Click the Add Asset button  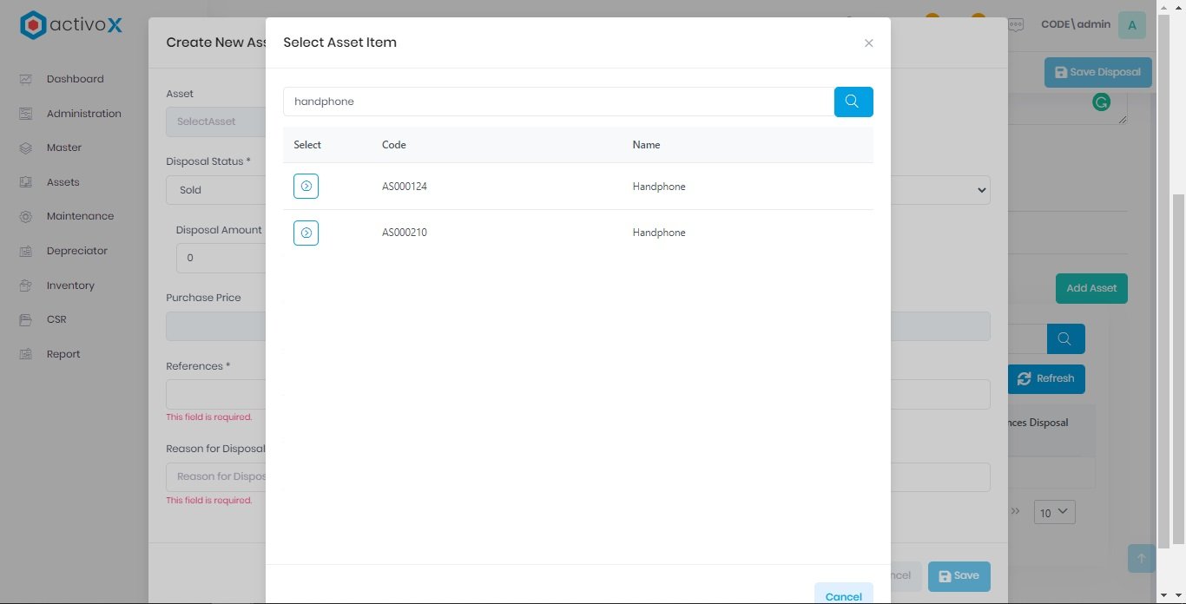(1090, 288)
